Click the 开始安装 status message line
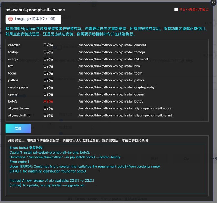This screenshot has height=203, width=217. (x=79, y=141)
